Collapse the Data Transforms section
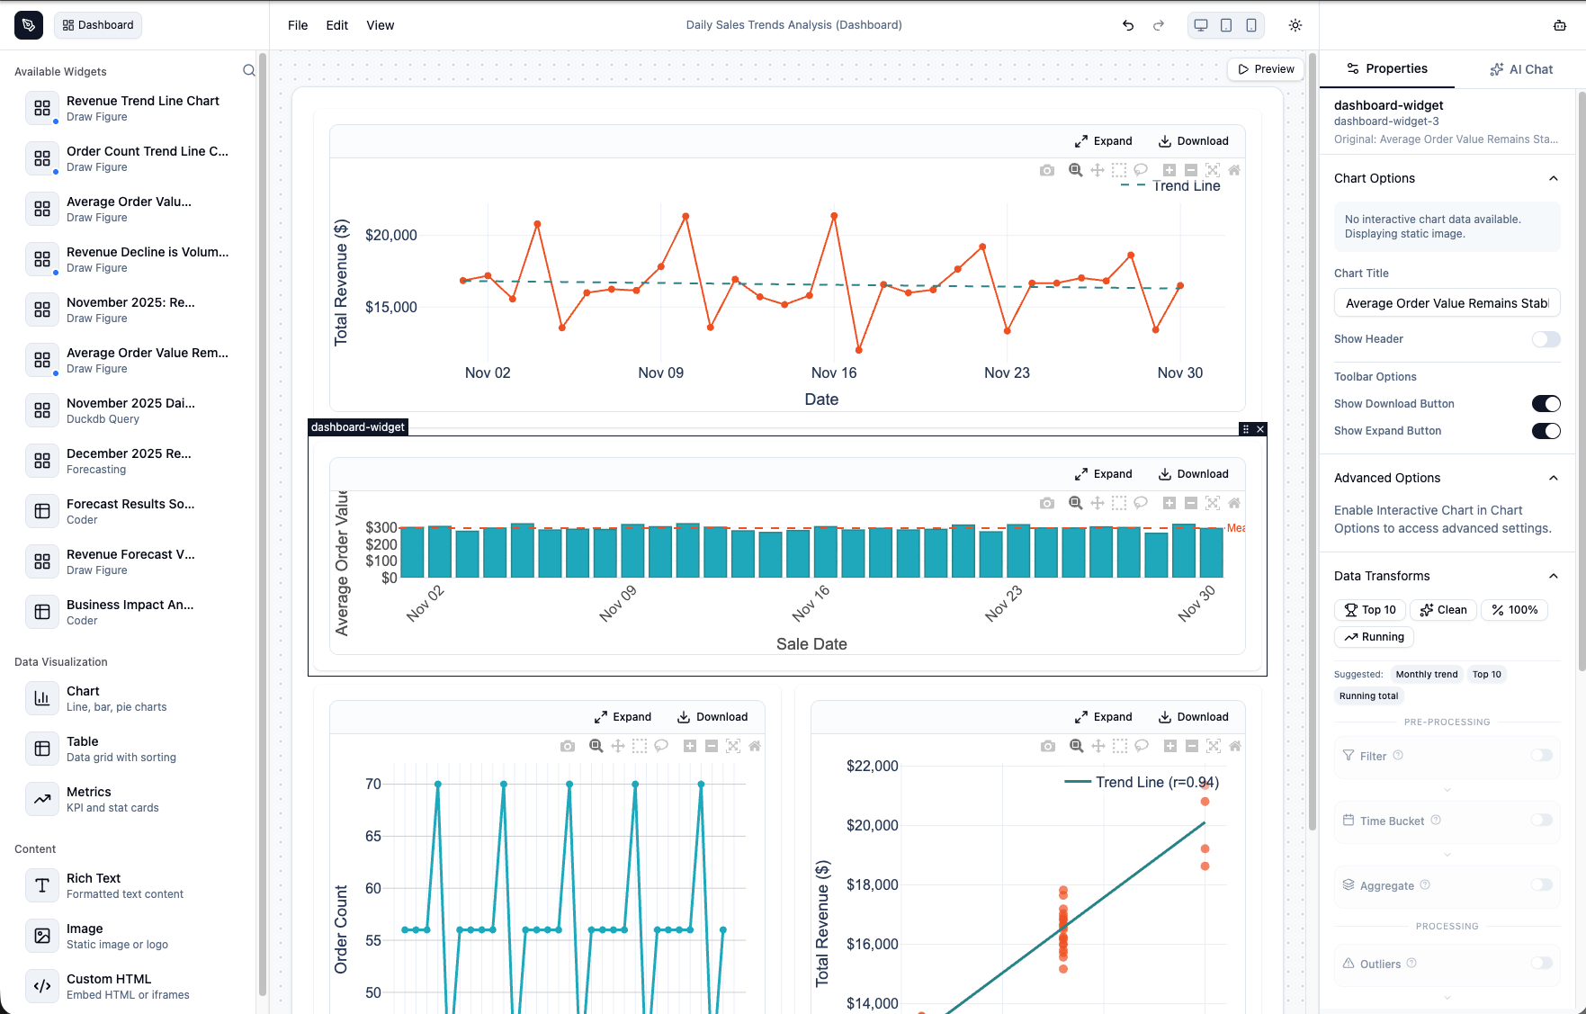Screen dimensions: 1586x1014 coord(1554,576)
